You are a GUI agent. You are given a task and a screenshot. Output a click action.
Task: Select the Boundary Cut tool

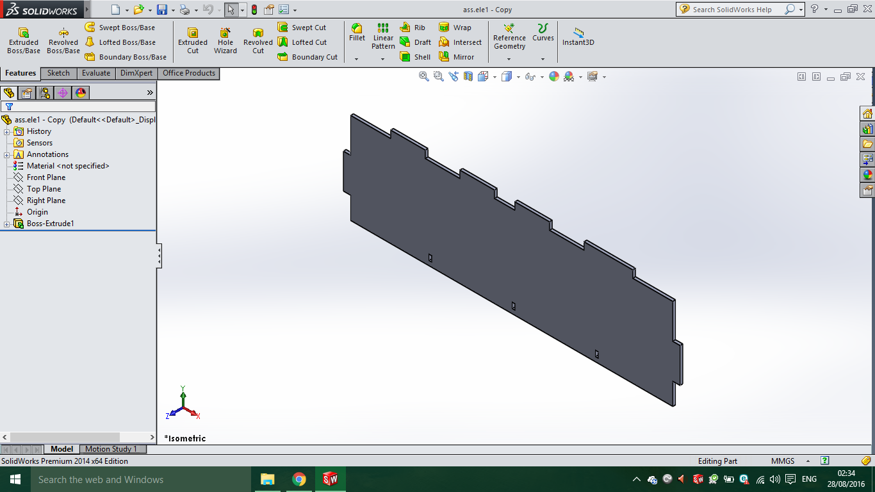(x=307, y=57)
